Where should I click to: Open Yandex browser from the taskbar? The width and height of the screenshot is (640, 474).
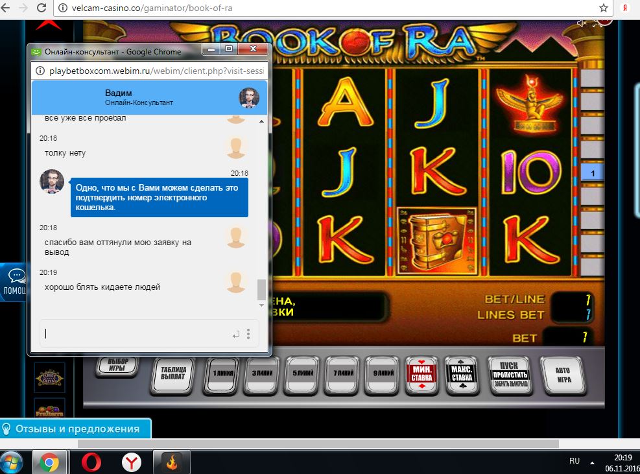131,462
